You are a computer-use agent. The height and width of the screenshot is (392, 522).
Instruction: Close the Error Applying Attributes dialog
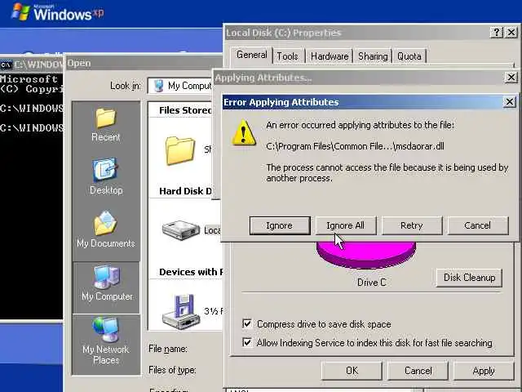(509, 102)
